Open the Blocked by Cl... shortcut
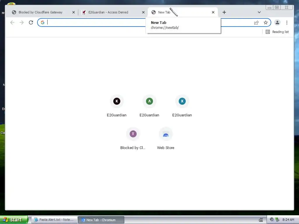This screenshot has width=299, height=224. coord(133,139)
